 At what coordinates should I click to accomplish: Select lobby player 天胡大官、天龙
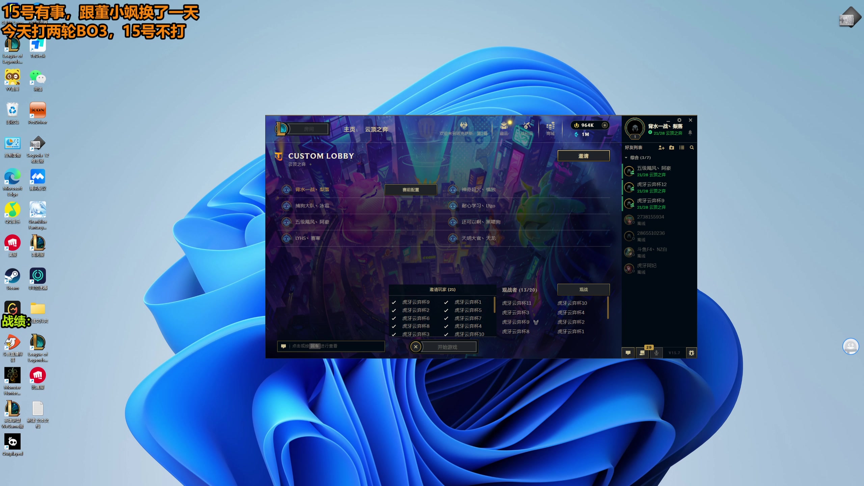click(x=478, y=238)
